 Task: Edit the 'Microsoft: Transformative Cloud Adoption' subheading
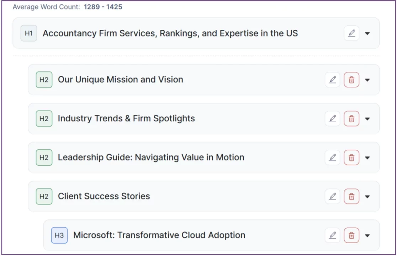pos(332,235)
